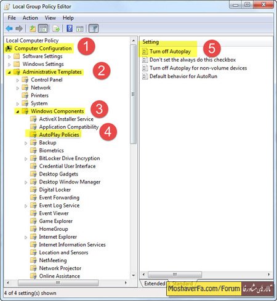The image size is (277, 301).
Task: Toggle the console tree pane icon
Action: tap(43, 28)
